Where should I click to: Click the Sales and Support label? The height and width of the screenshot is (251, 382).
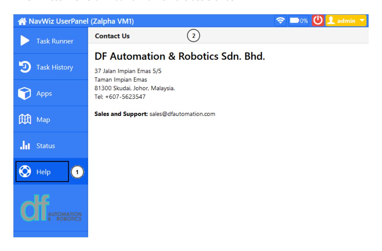tap(121, 114)
